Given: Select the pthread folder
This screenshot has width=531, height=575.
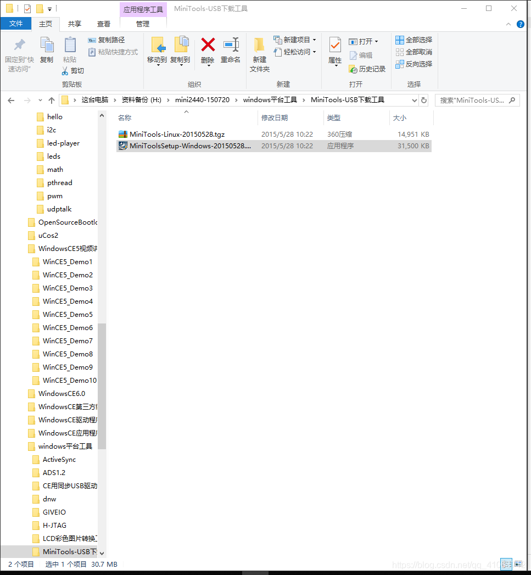Looking at the screenshot, I should [59, 183].
